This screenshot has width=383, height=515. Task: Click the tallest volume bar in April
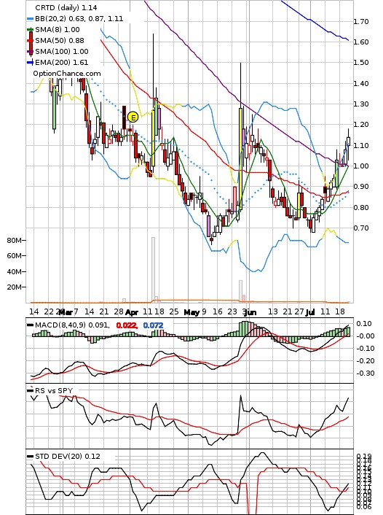[x=153, y=270]
